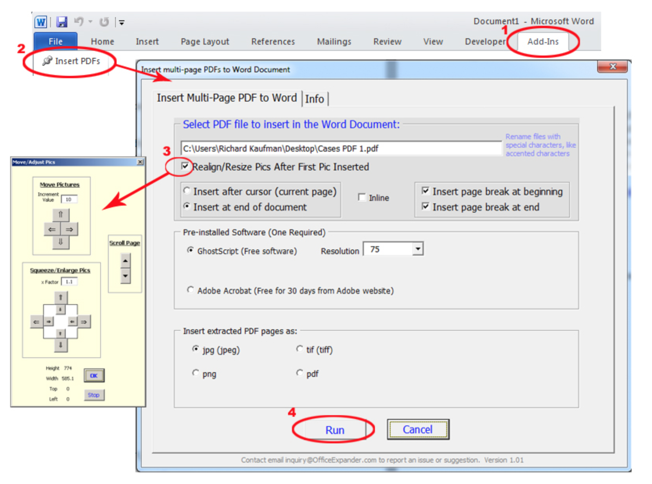
Task: Undo the last action in Quick Access toolbar
Action: (79, 22)
